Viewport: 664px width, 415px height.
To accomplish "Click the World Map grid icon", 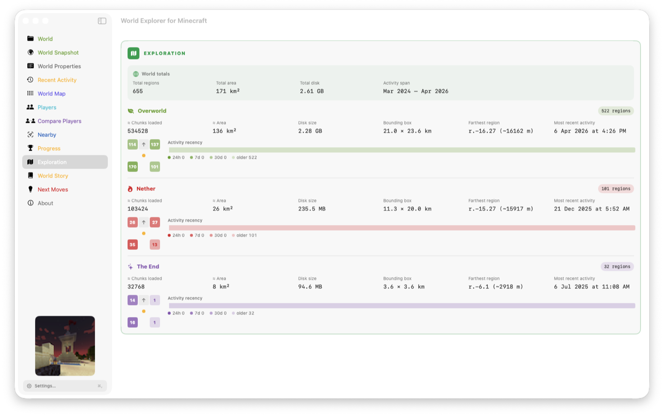I will pyautogui.click(x=30, y=93).
